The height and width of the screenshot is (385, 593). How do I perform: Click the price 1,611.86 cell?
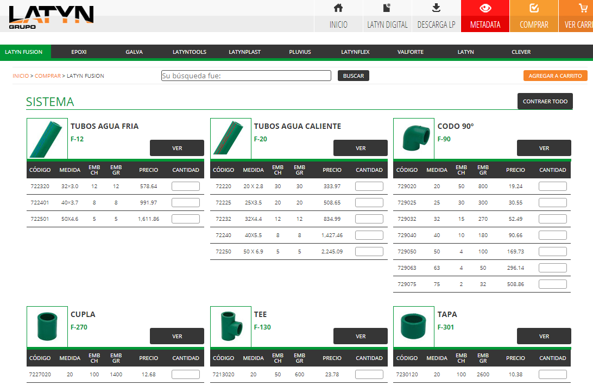tap(149, 219)
